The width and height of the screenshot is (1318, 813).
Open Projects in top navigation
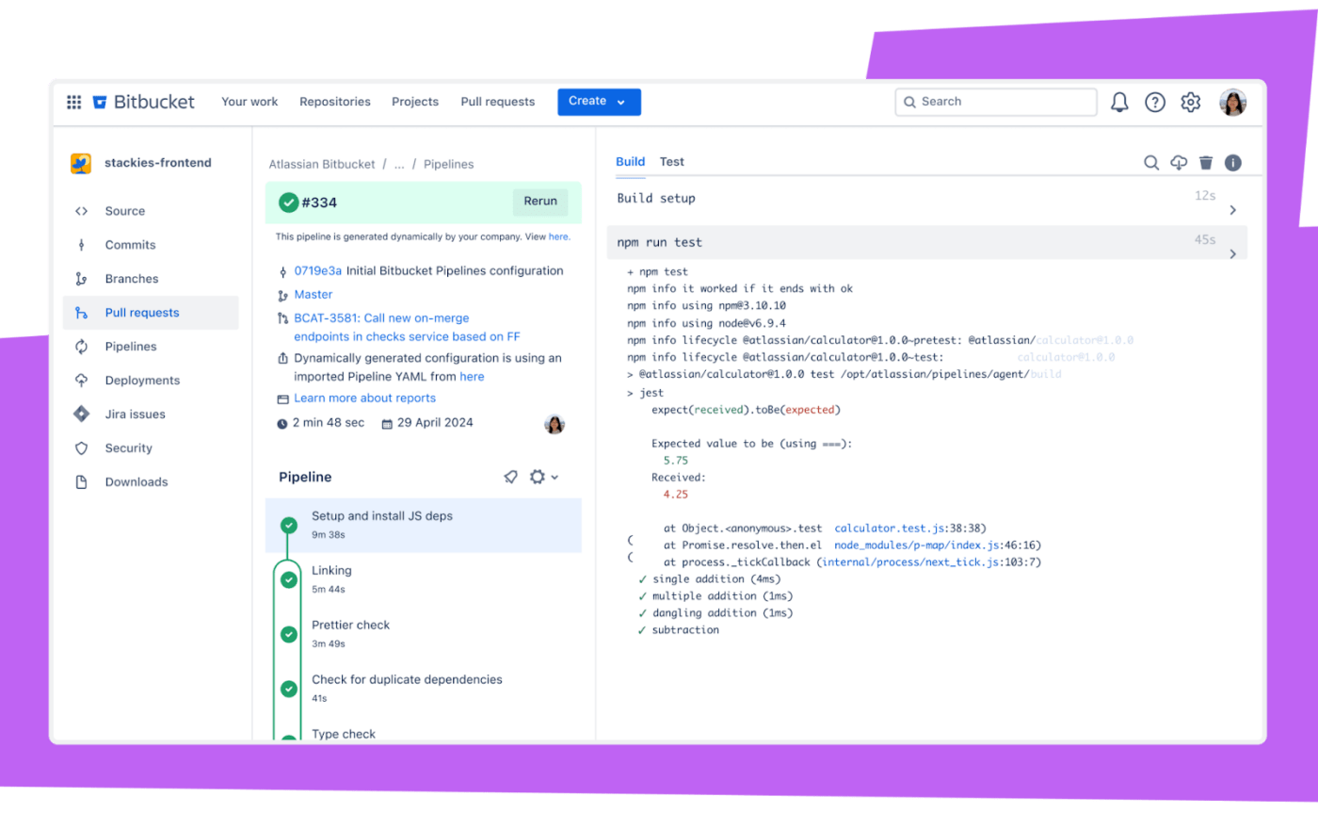click(x=415, y=102)
